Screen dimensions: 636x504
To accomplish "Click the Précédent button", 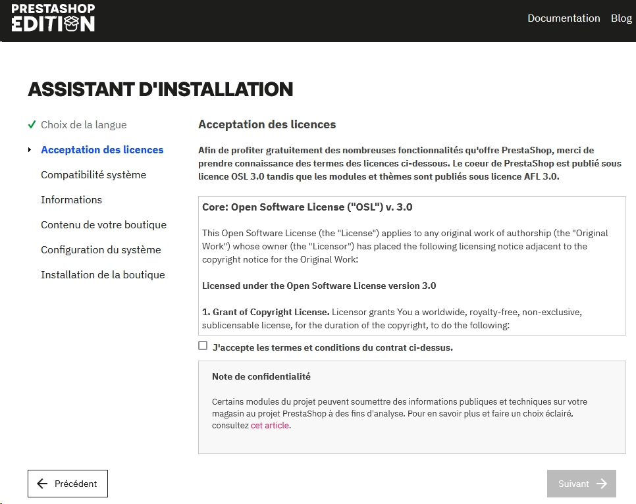I will 68,484.
